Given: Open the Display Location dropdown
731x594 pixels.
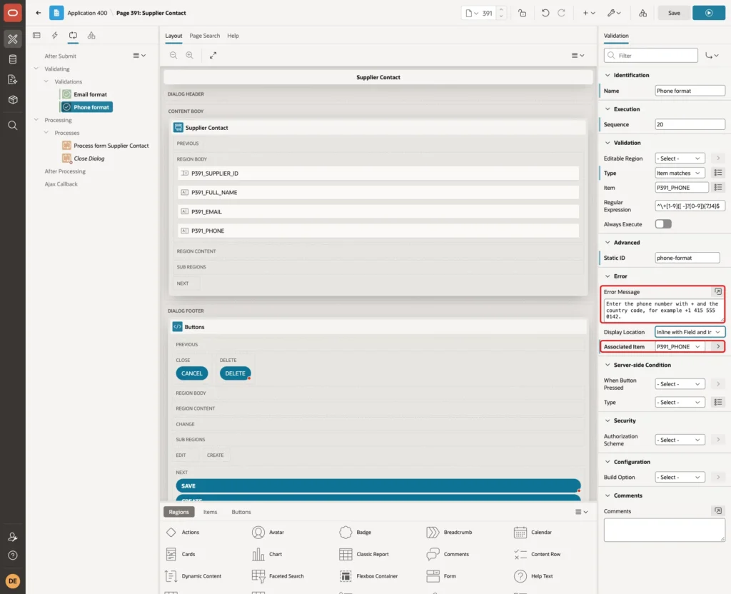Looking at the screenshot, I should pyautogui.click(x=690, y=332).
